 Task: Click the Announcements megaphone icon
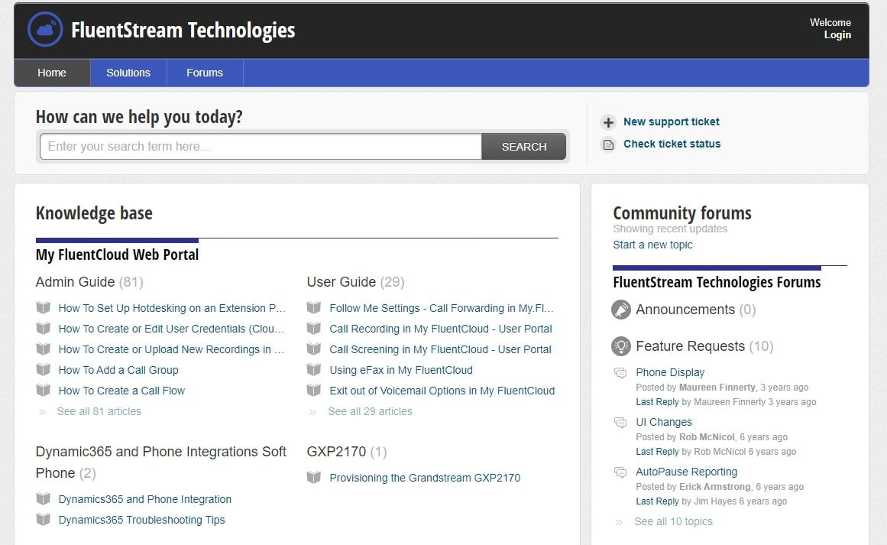[620, 310]
